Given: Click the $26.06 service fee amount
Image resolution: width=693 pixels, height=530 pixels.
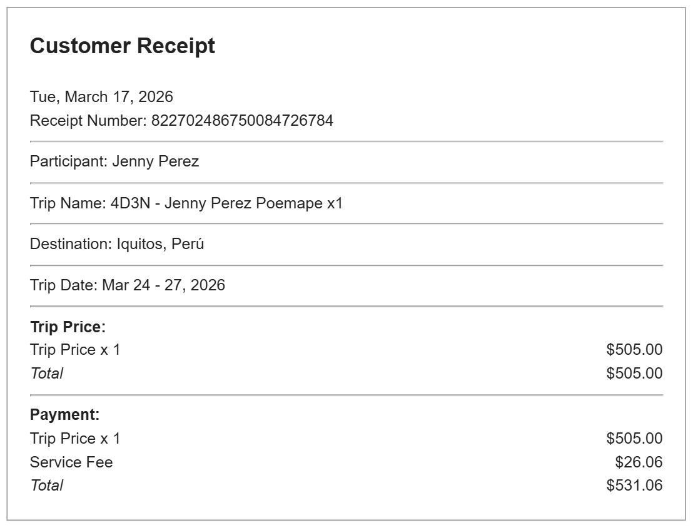Looking at the screenshot, I should point(639,462).
